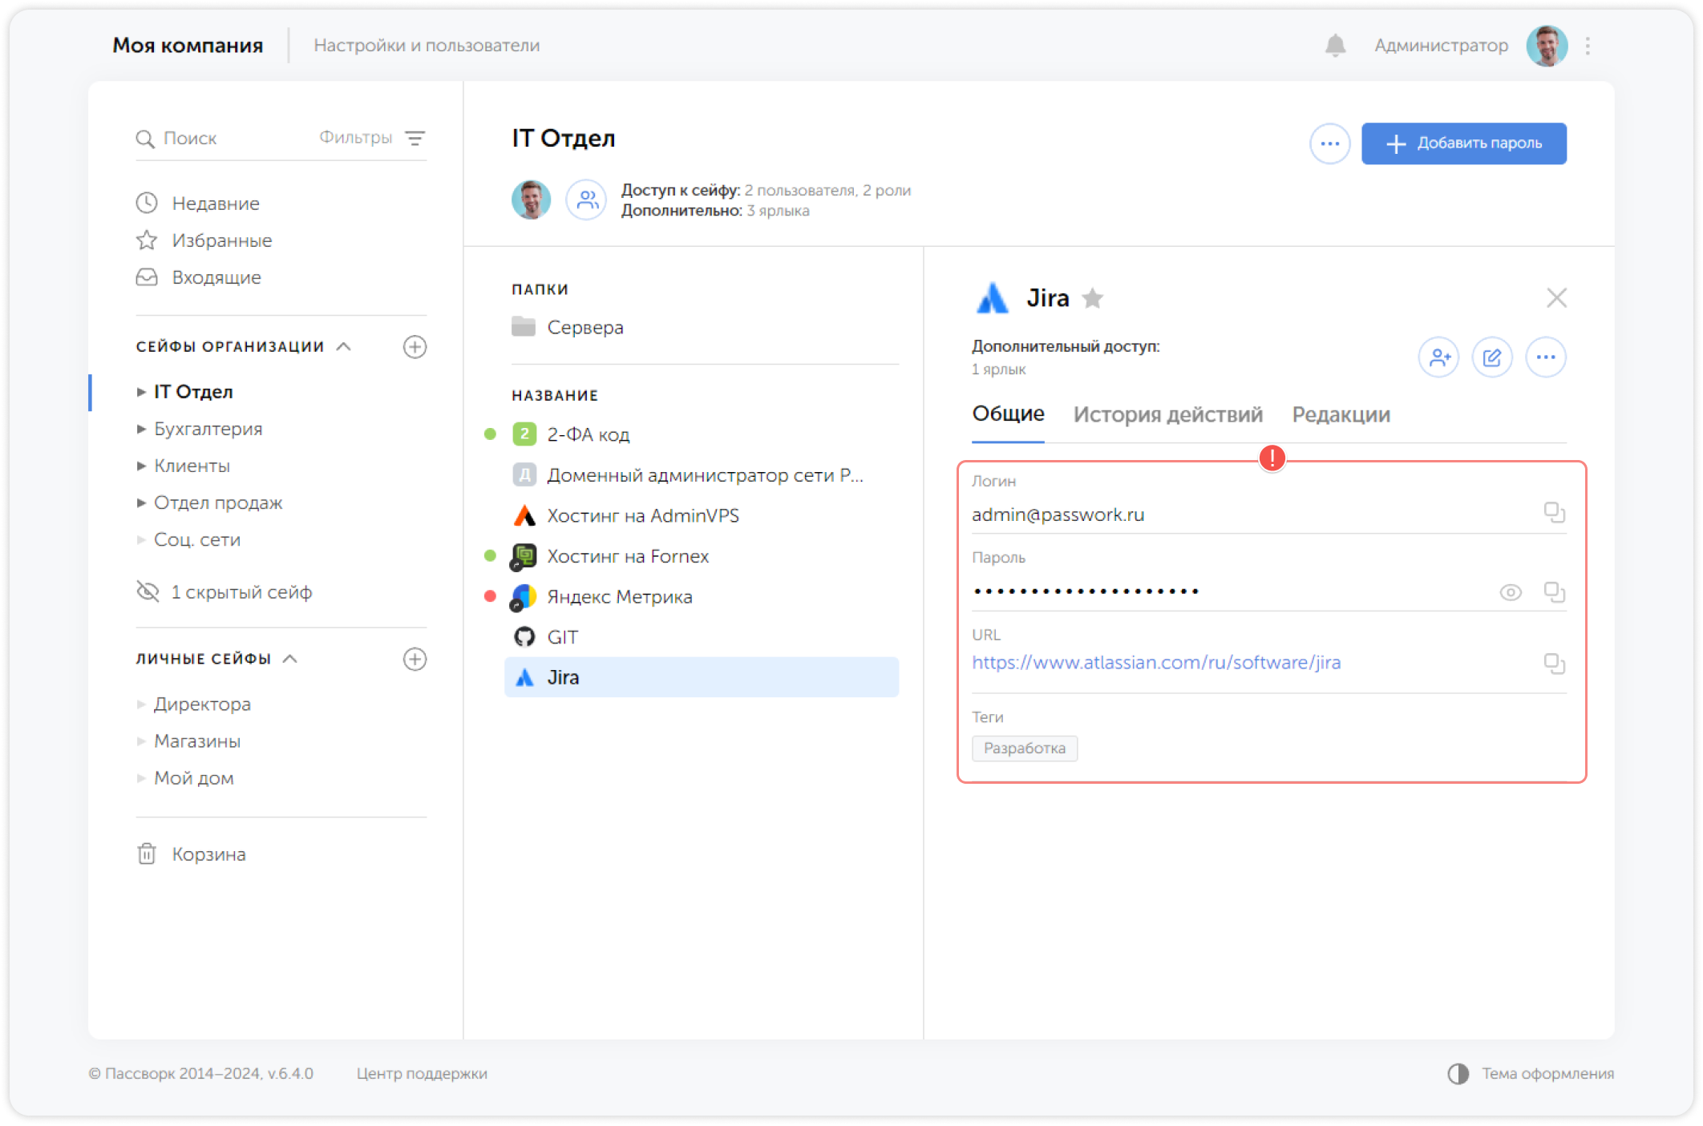Click the notification bell icon
Screen dimensions: 1703x1126
[1335, 46]
